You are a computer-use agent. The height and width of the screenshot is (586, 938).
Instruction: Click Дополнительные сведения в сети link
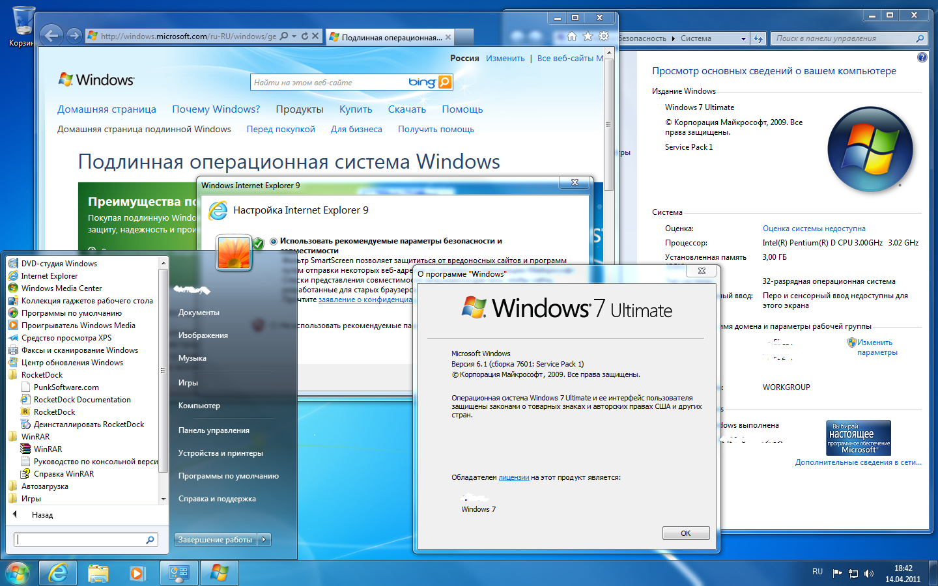click(859, 462)
